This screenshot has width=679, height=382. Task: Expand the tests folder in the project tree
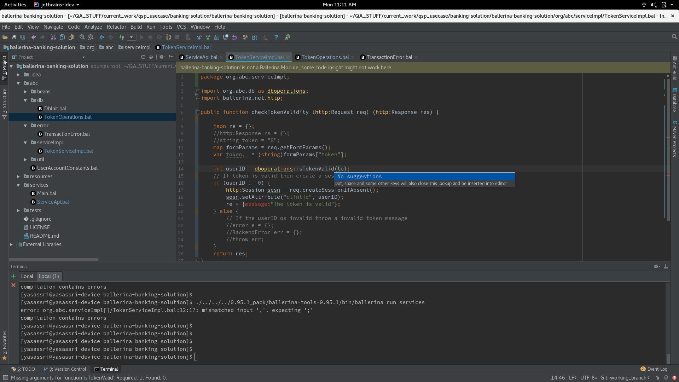(x=18, y=210)
